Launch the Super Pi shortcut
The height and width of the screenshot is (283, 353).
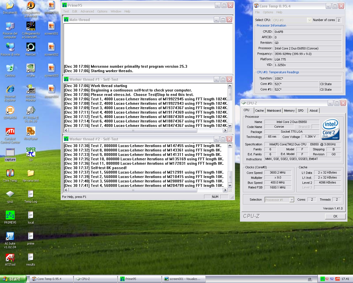[x=31, y=154]
